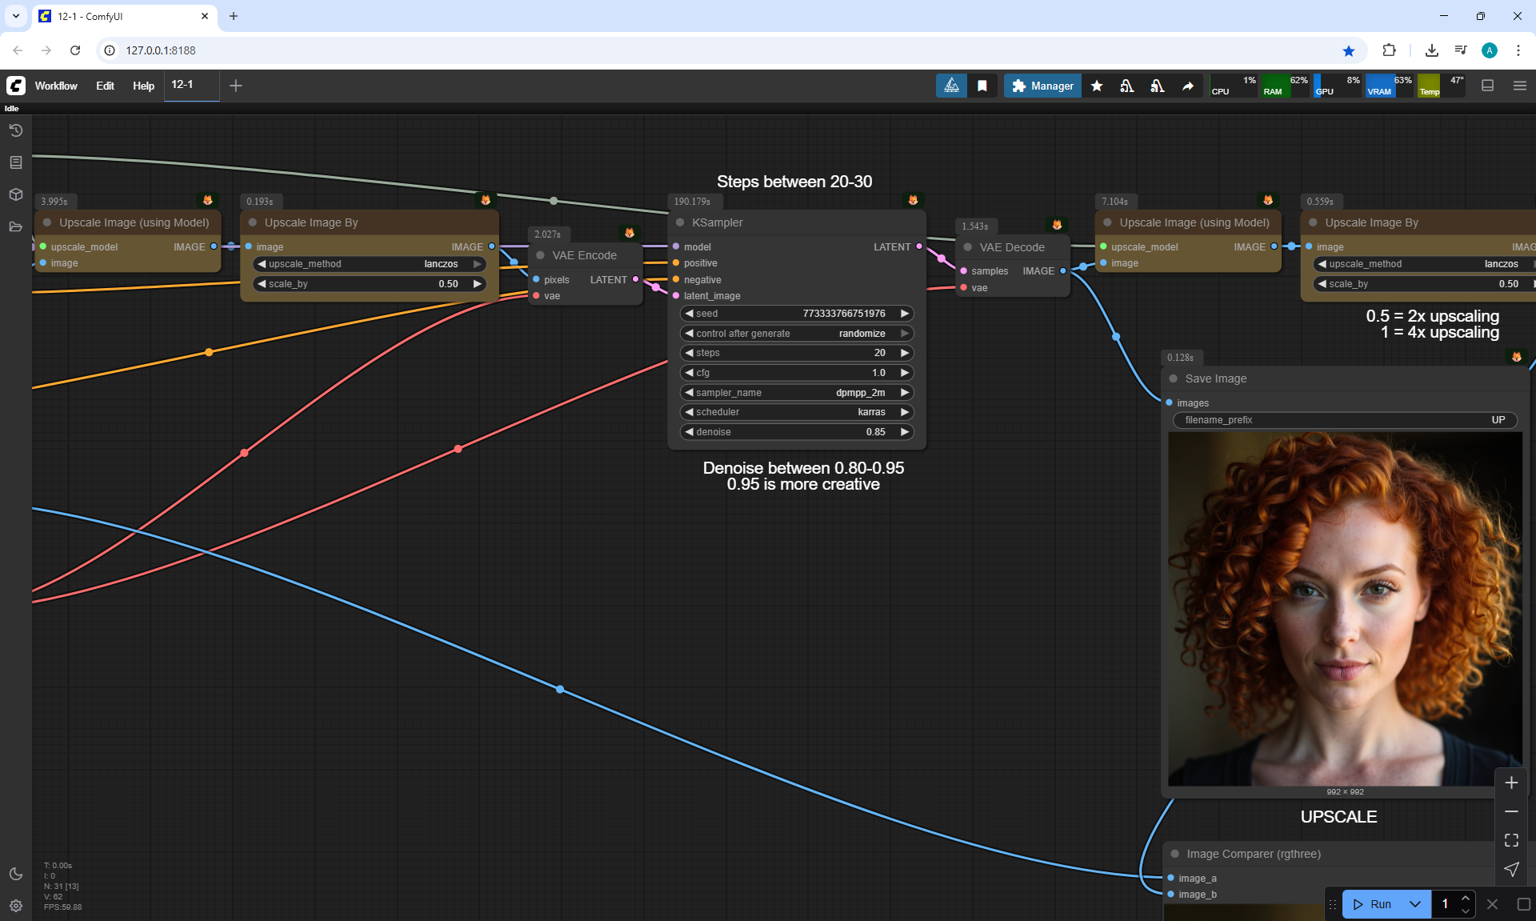Open the node library sidebar icon

point(15,162)
